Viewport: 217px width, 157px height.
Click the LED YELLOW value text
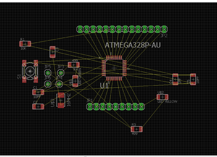point(167,102)
